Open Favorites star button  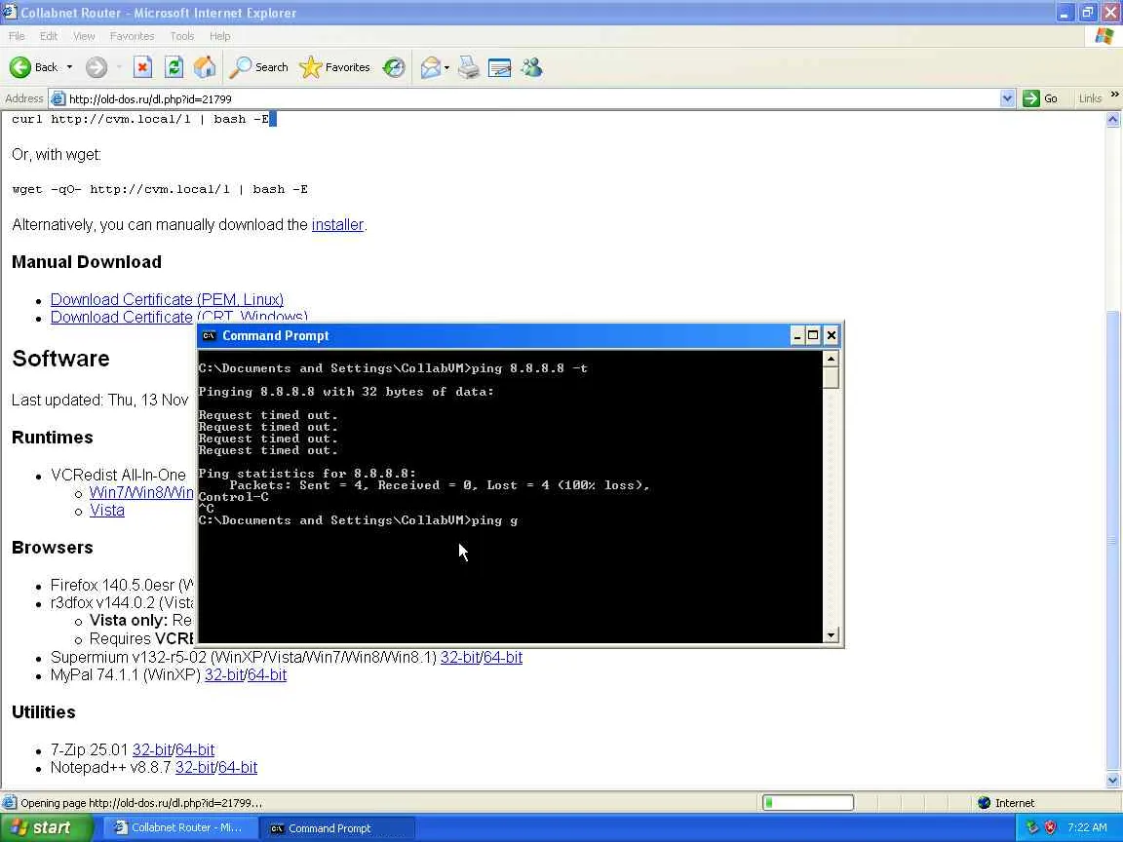pyautogui.click(x=334, y=67)
